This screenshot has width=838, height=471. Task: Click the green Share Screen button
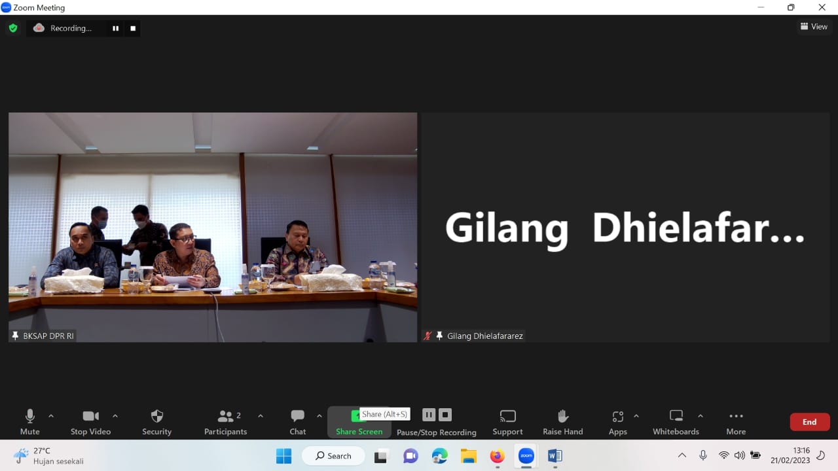(359, 423)
